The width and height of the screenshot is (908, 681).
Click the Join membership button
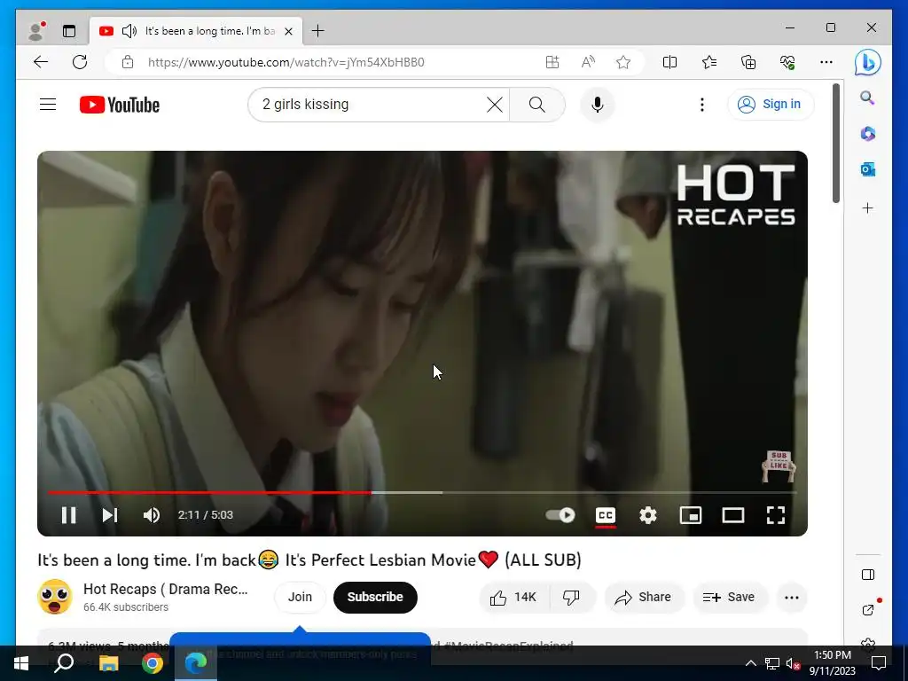click(300, 597)
